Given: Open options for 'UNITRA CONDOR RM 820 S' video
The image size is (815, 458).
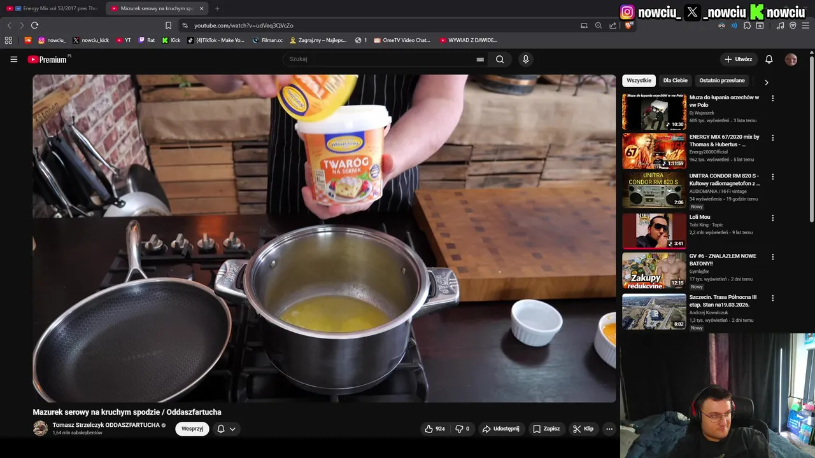Looking at the screenshot, I should tap(773, 177).
